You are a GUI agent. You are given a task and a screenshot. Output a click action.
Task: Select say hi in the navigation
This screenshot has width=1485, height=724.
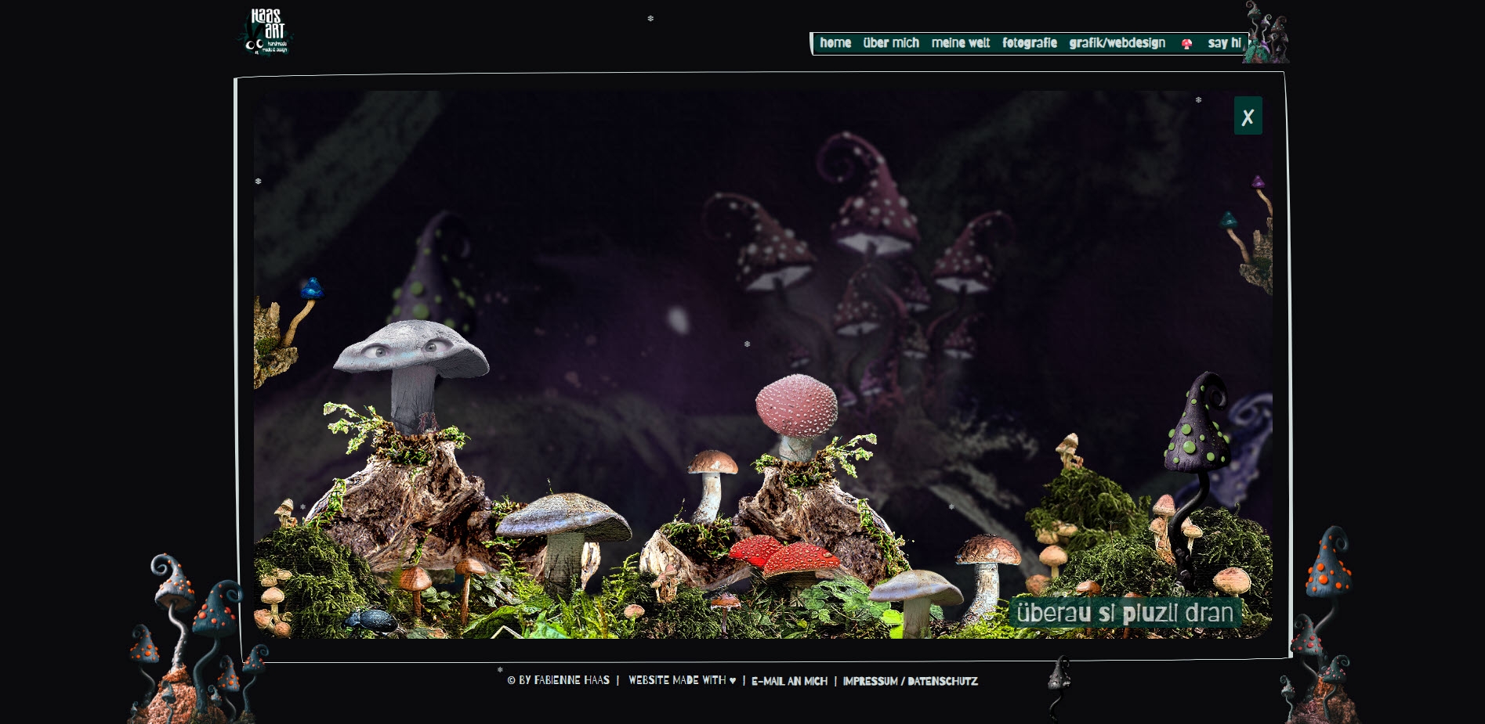[x=1224, y=43]
